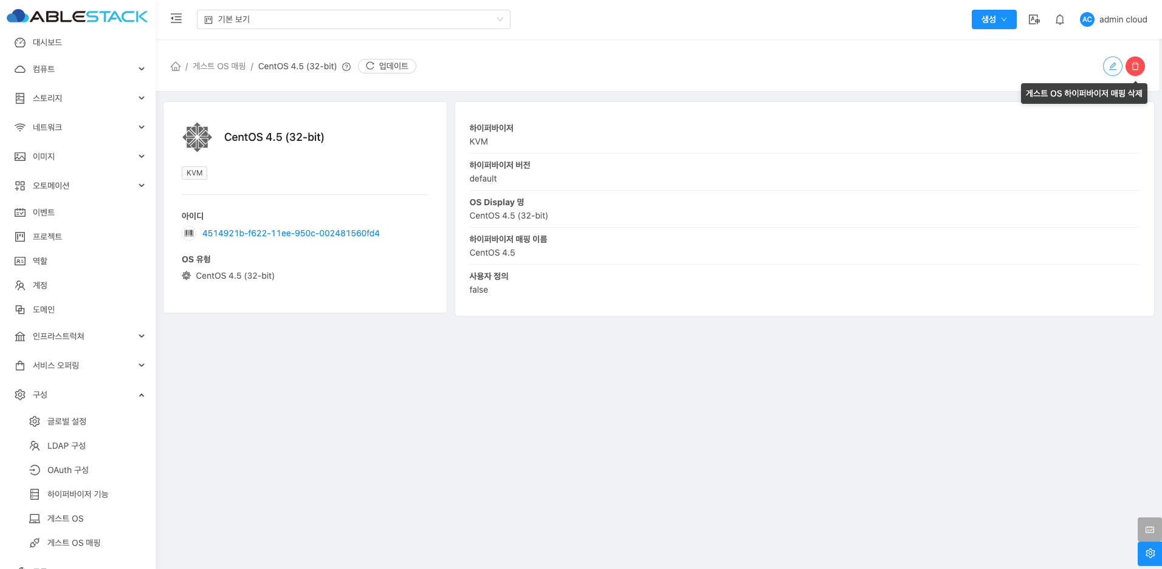Click the 계정 users icon
Image resolution: width=1162 pixels, height=569 pixels.
point(20,285)
